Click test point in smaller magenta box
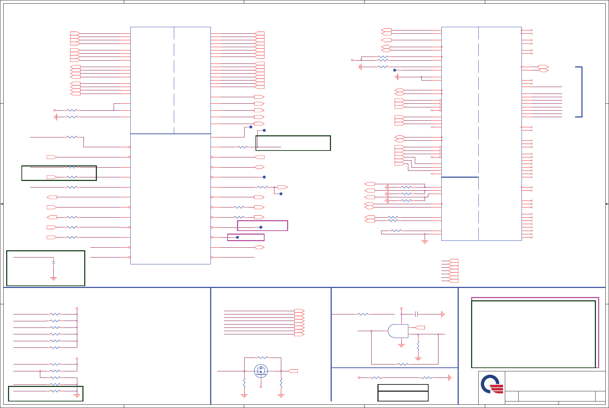 (x=237, y=237)
